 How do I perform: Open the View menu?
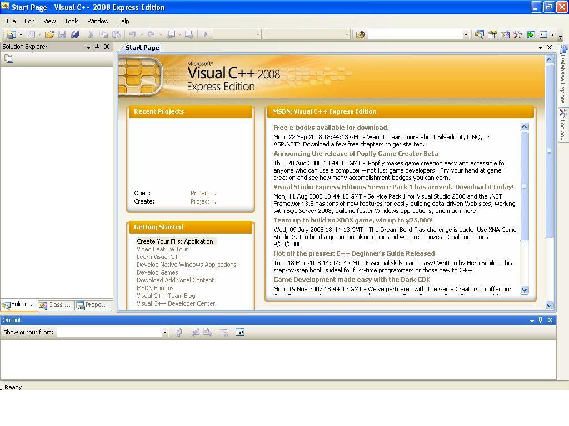(49, 21)
